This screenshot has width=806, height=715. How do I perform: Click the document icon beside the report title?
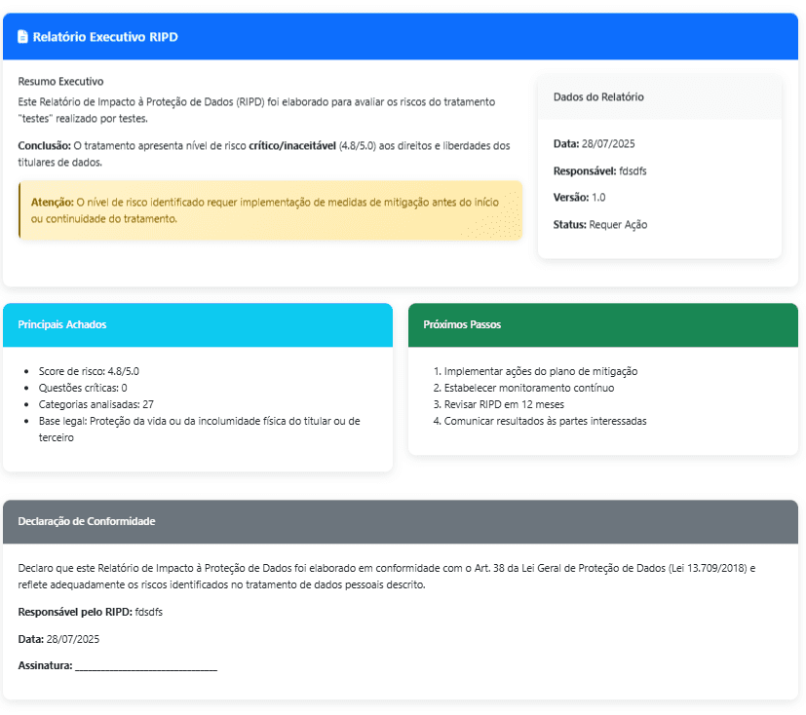click(x=23, y=37)
